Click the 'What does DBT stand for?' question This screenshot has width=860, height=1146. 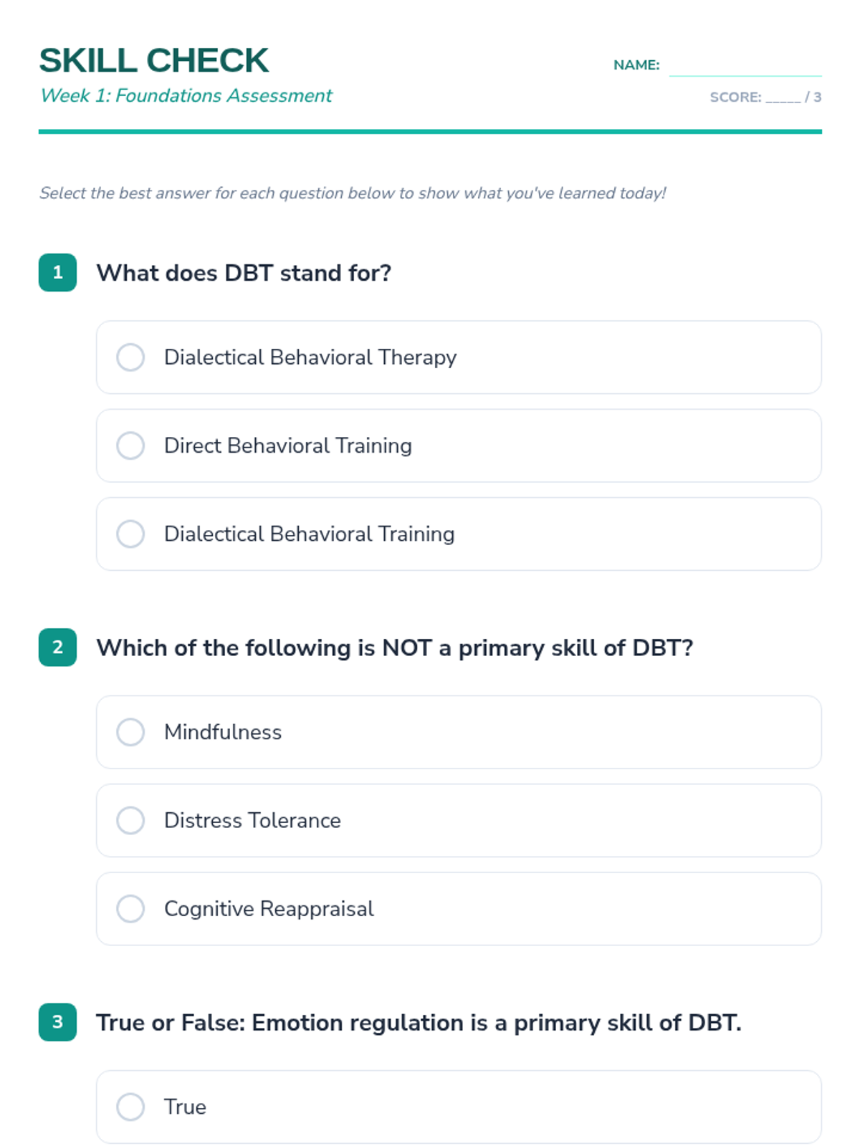(244, 273)
